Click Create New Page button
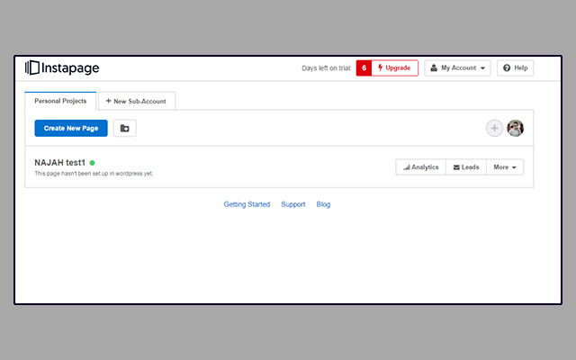The height and width of the screenshot is (360, 576). coord(71,128)
